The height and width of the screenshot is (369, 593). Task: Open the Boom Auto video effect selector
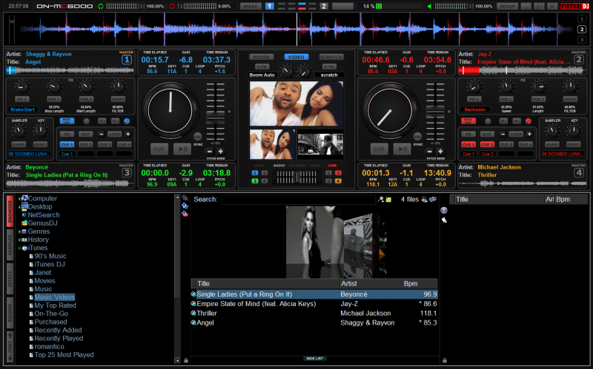262,75
